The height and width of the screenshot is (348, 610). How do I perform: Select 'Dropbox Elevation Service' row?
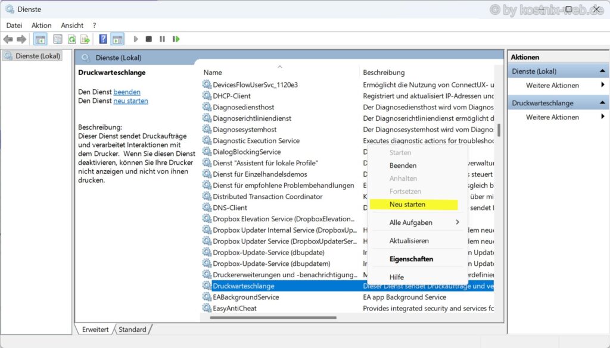(284, 219)
